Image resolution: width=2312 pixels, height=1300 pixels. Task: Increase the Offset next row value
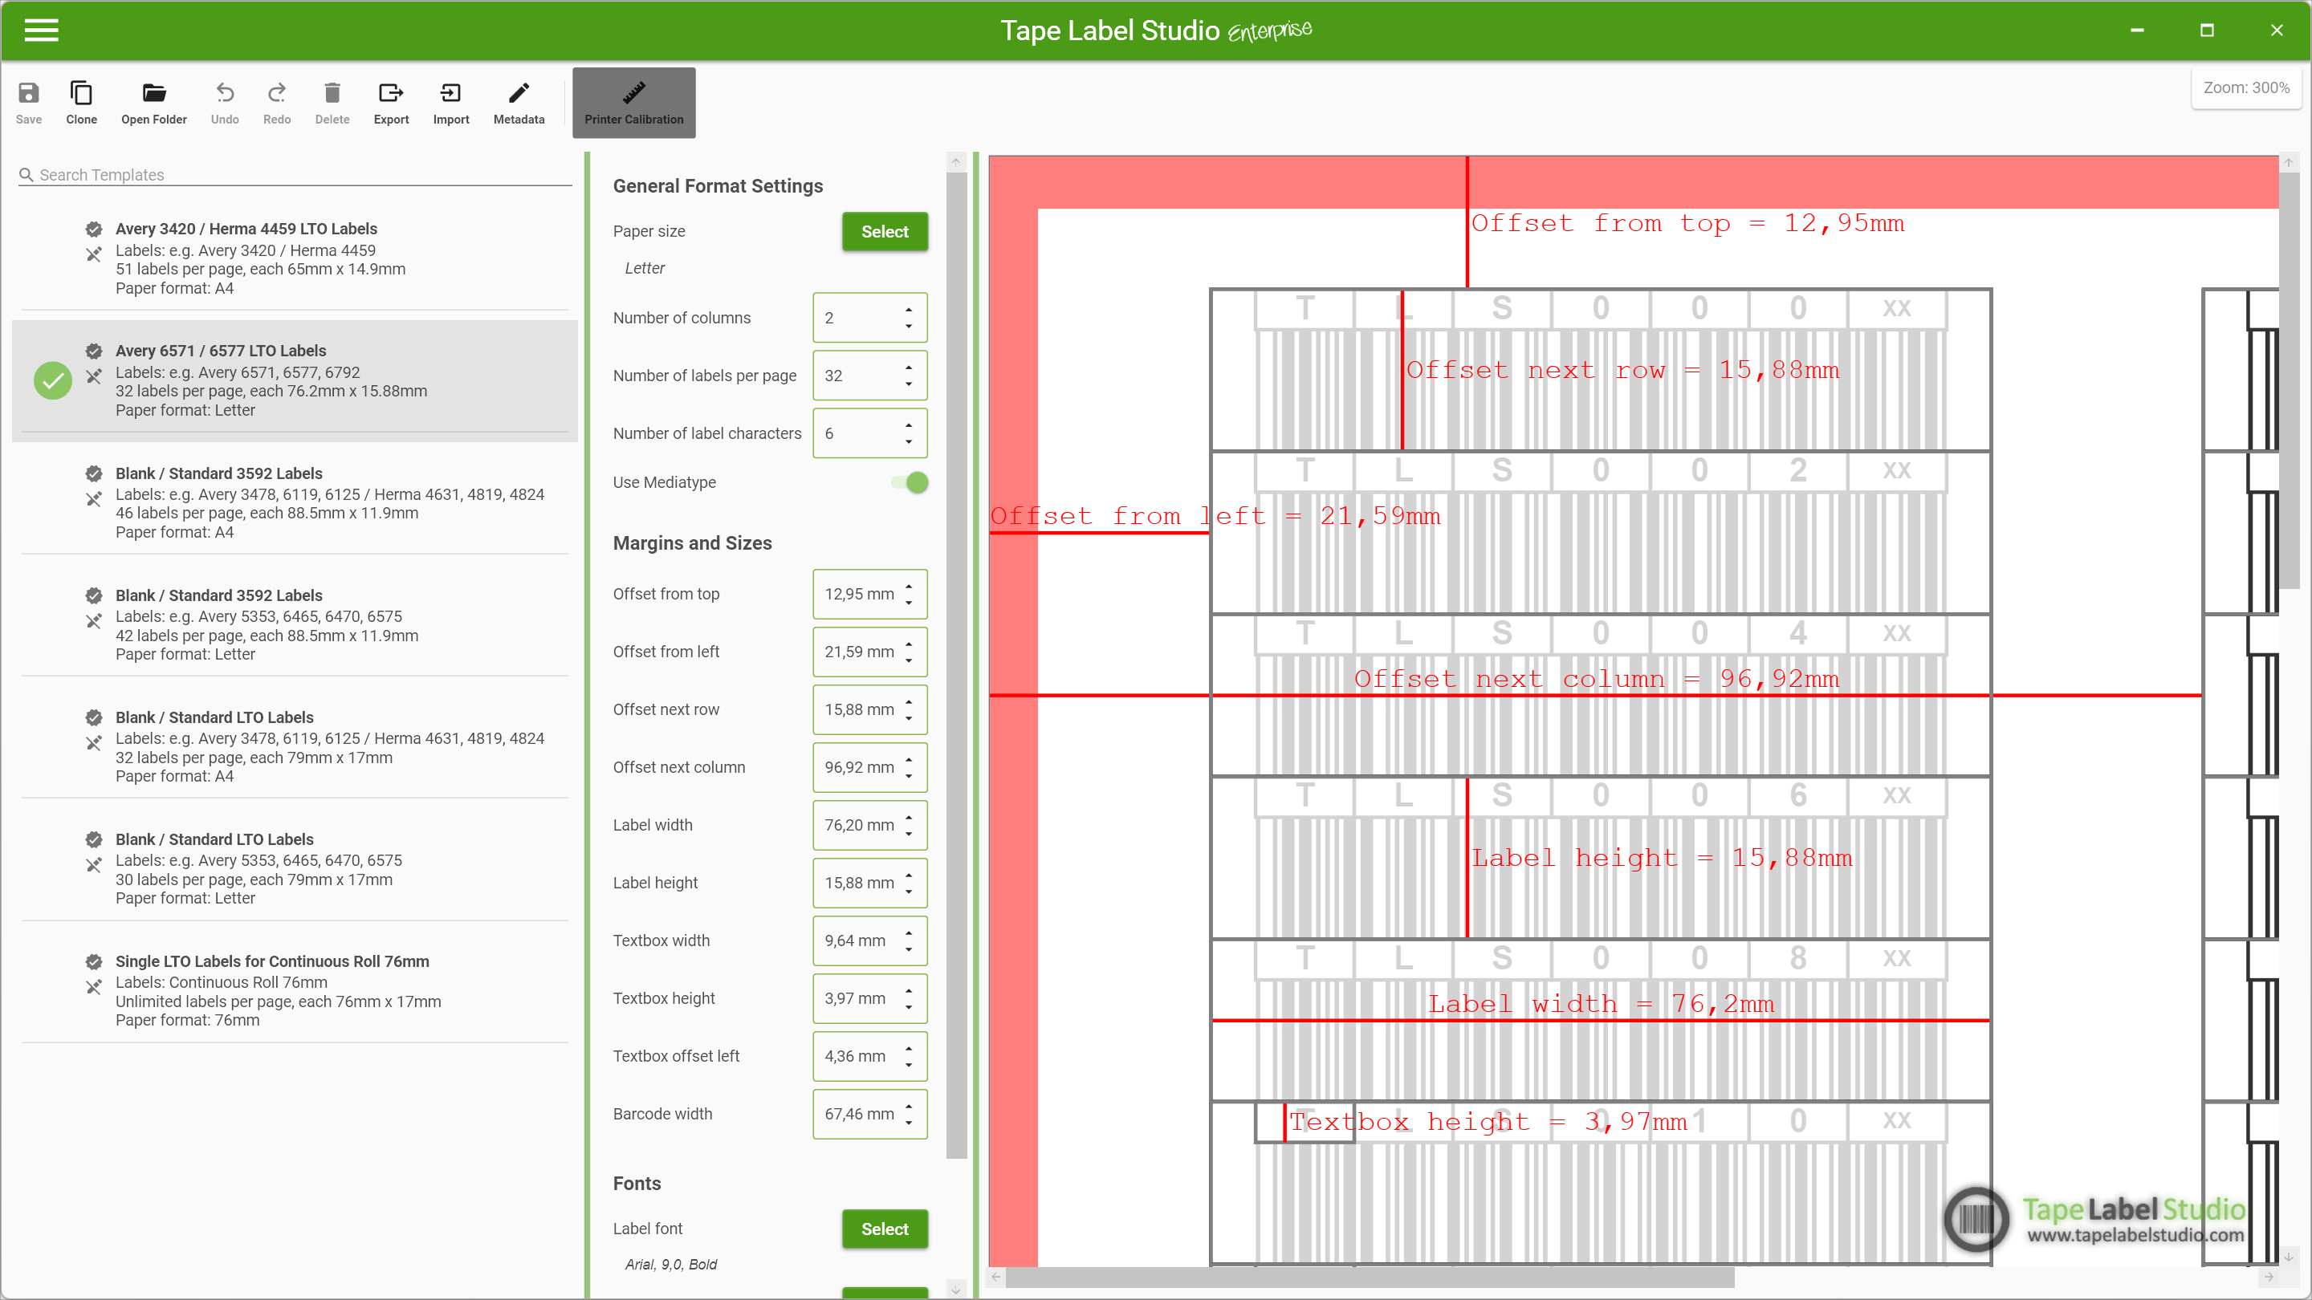pos(910,701)
